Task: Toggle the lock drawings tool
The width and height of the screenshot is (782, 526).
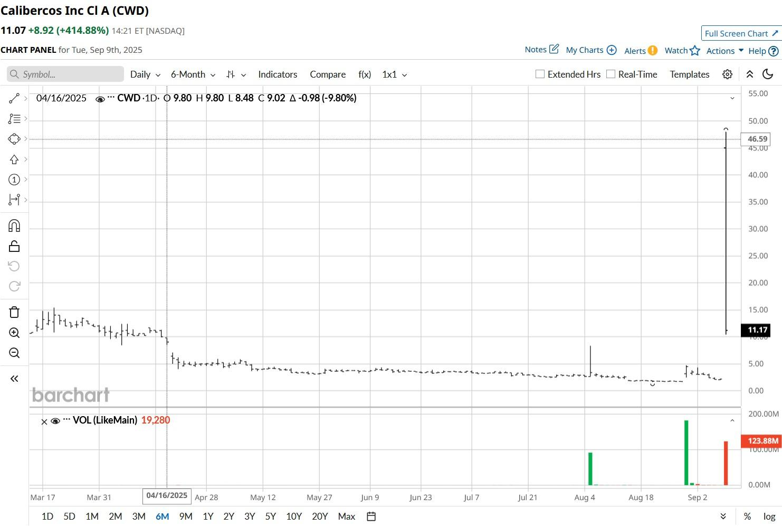Action: coord(14,246)
